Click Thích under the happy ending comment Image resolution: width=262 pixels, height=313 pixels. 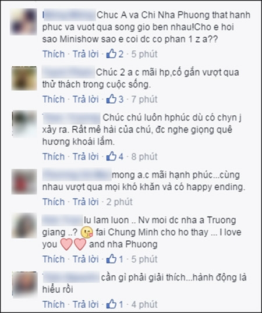54,202
